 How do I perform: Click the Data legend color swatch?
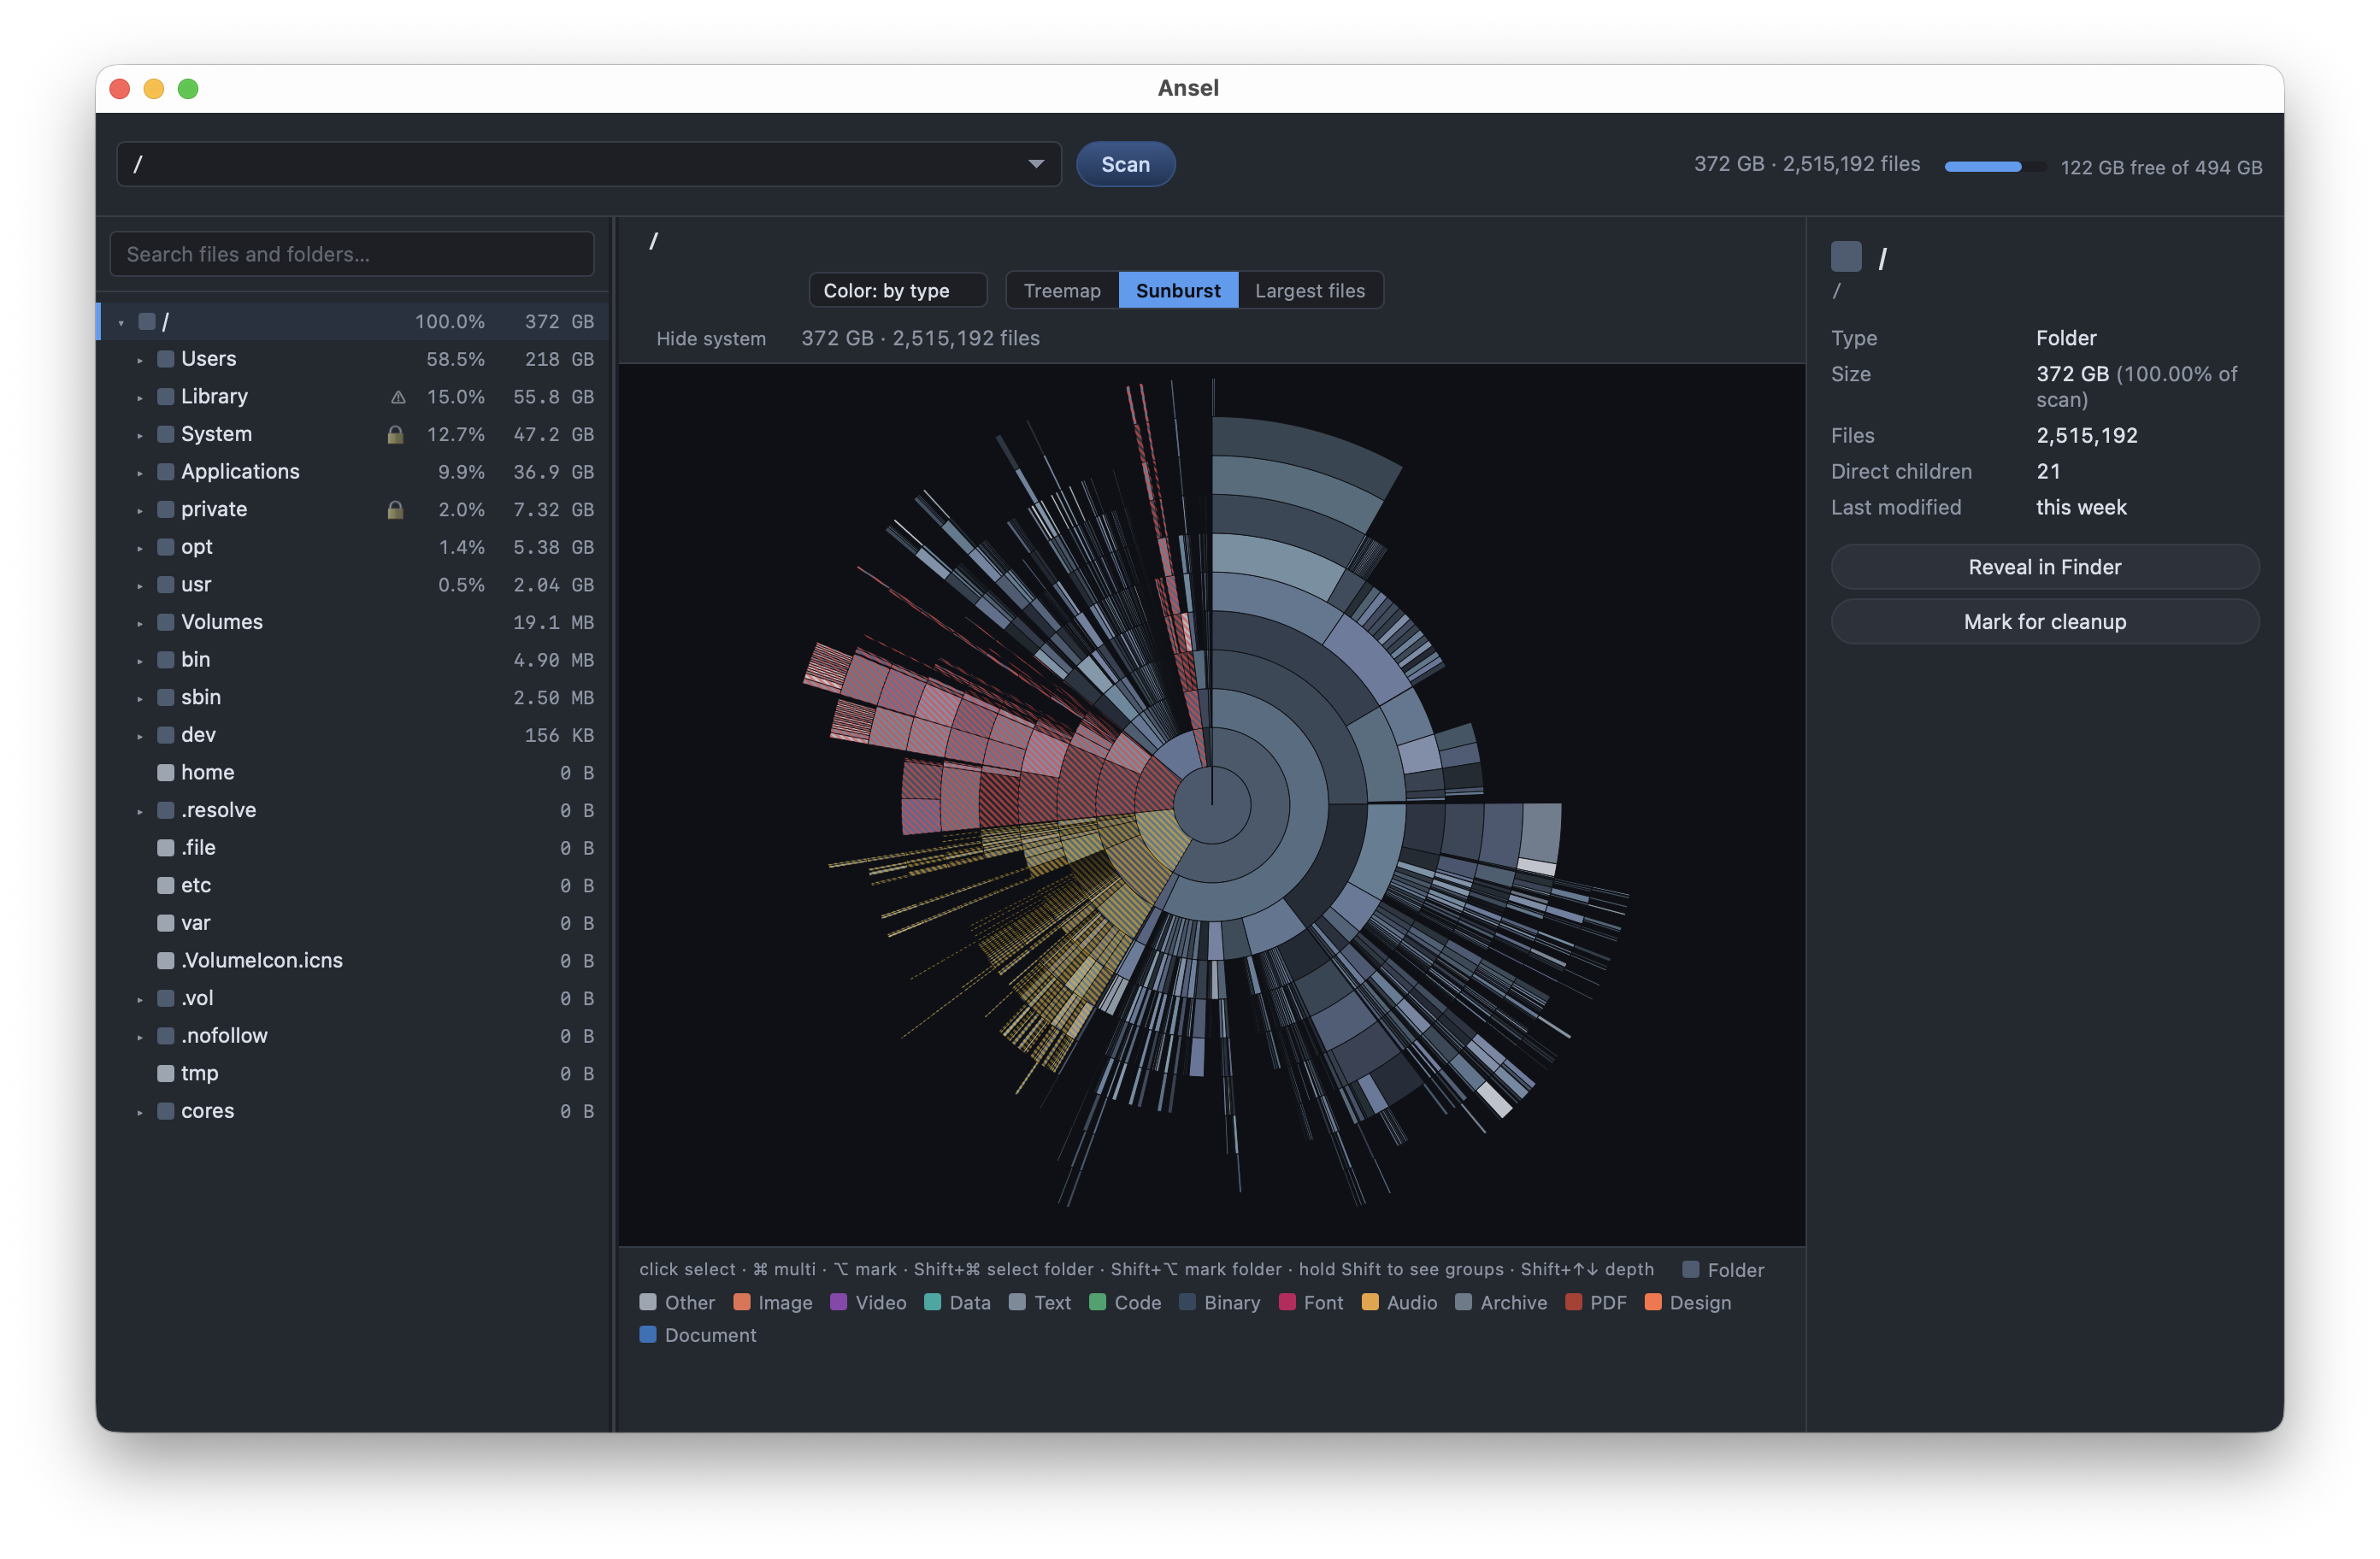(933, 1302)
